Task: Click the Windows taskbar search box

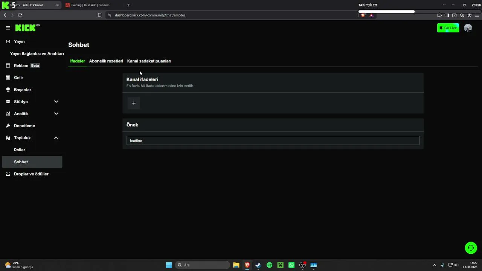Action: (x=202, y=265)
